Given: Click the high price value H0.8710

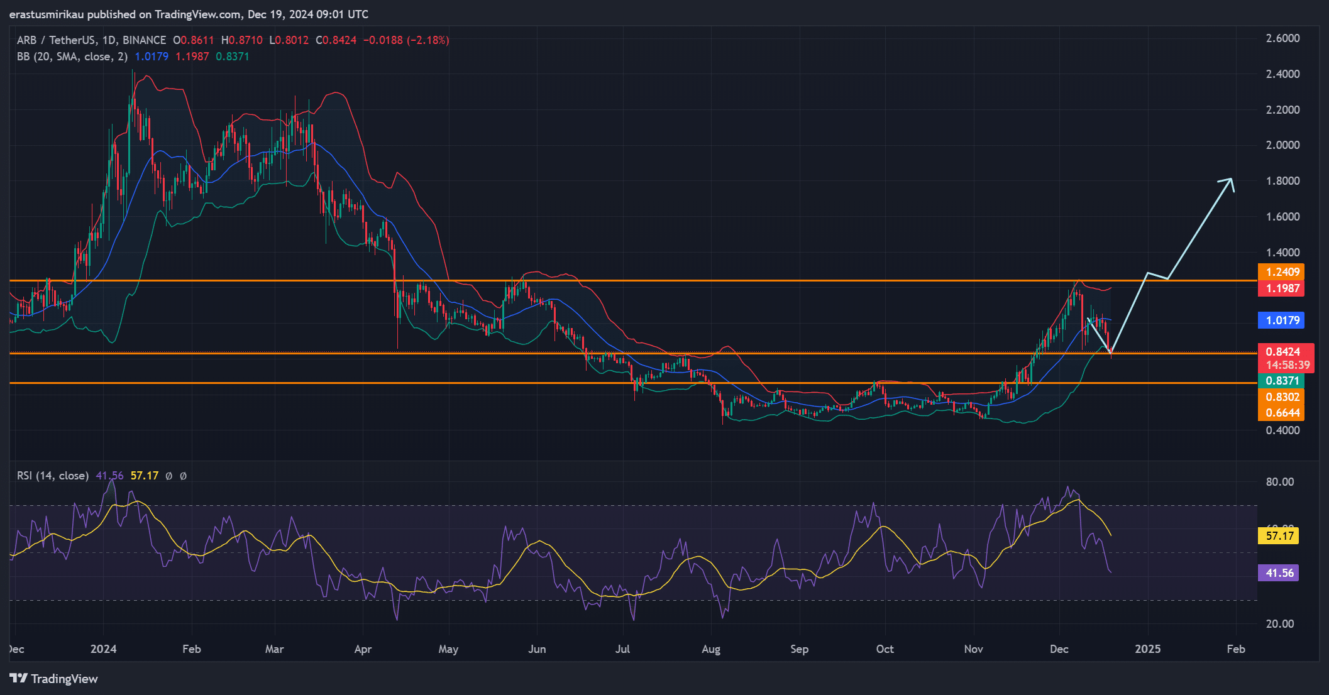Looking at the screenshot, I should (242, 40).
